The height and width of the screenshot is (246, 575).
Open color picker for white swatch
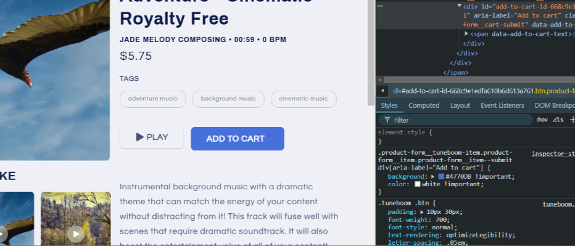coord(417,184)
